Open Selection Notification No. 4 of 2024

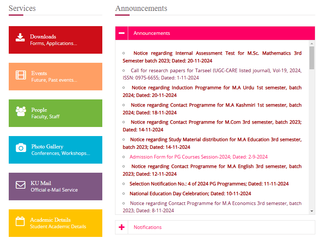click(x=209, y=184)
